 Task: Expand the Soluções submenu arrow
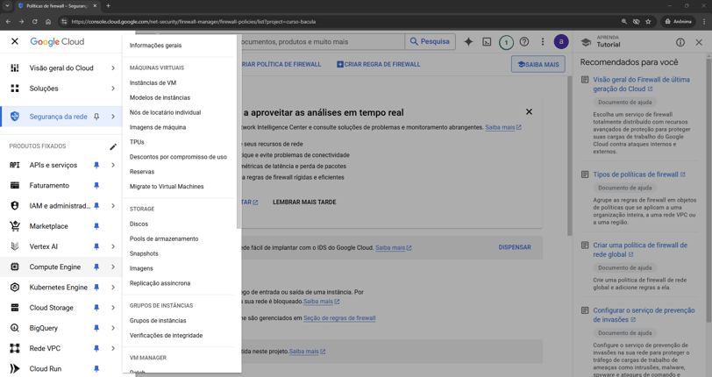tap(113, 89)
